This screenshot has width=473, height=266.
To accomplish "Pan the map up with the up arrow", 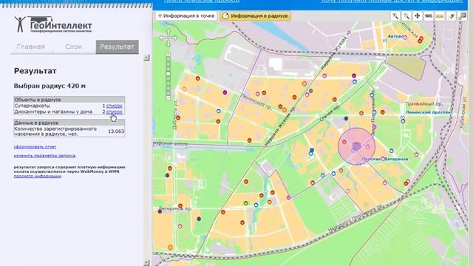I will pyautogui.click(x=169, y=32).
